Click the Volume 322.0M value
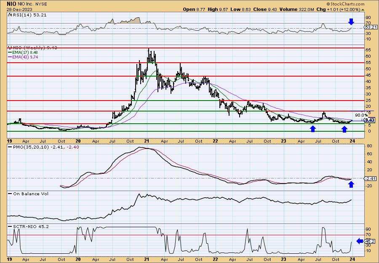The image size is (379, 263). (296, 9)
